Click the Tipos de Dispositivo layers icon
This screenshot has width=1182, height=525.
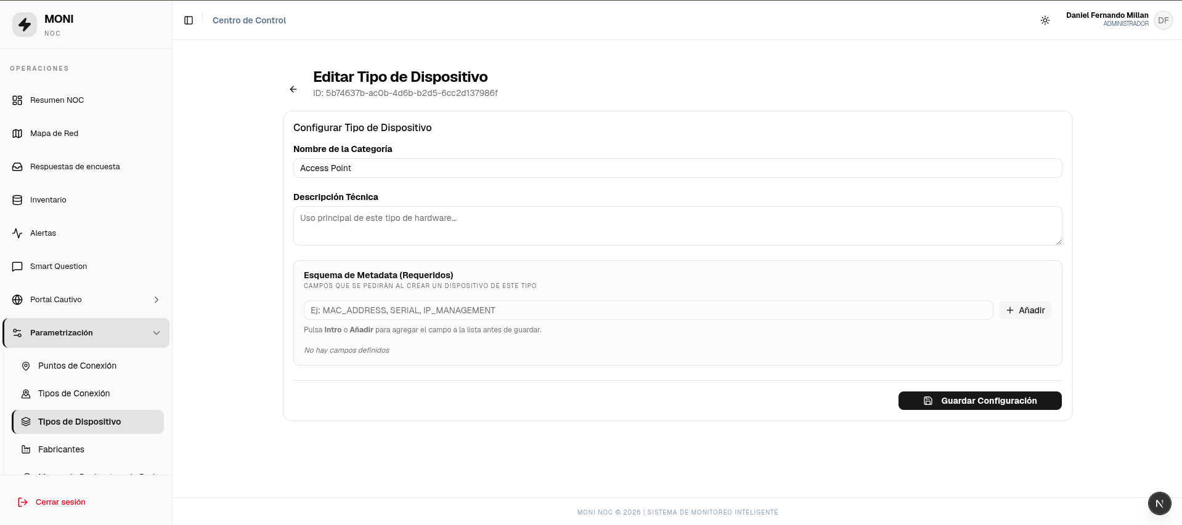click(x=26, y=422)
